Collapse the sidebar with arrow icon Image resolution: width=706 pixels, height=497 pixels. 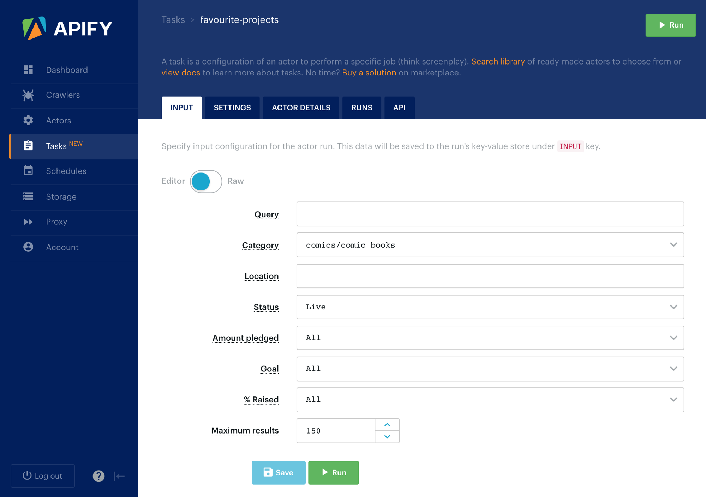click(119, 476)
